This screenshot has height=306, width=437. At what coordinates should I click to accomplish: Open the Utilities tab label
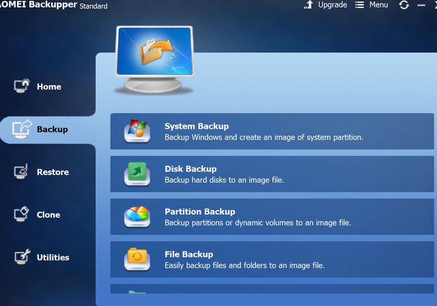(53, 258)
